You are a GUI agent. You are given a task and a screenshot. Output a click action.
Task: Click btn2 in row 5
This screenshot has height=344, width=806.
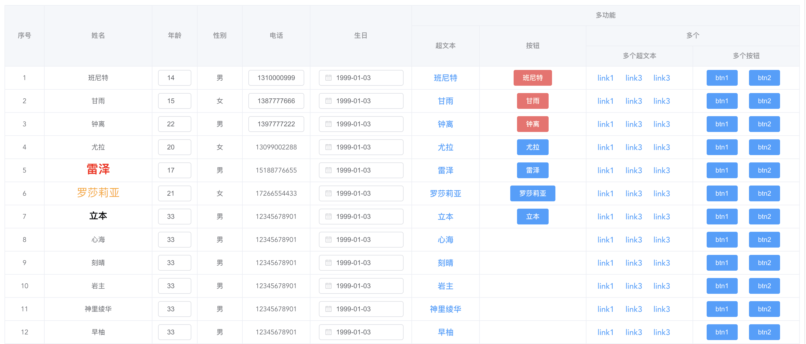(x=765, y=170)
